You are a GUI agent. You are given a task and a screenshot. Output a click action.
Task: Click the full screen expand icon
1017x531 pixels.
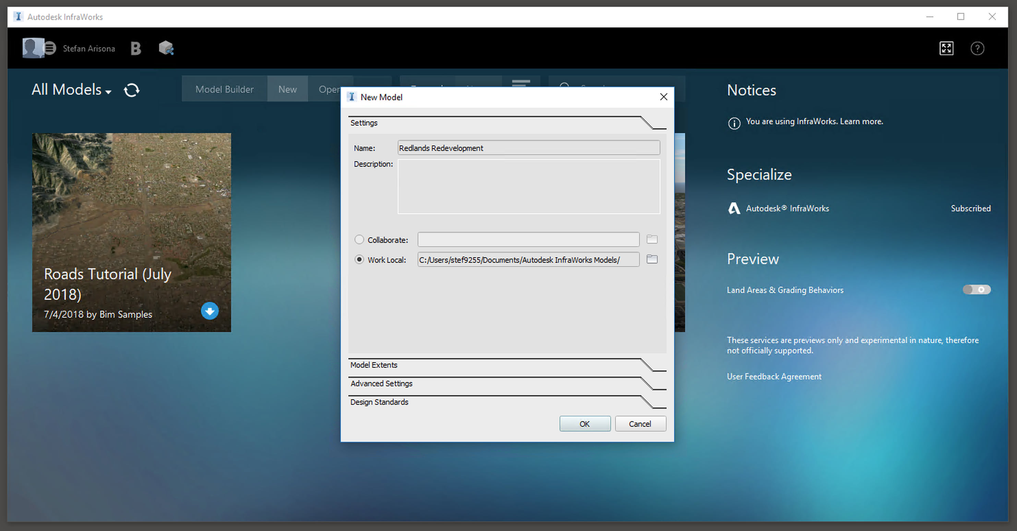946,48
